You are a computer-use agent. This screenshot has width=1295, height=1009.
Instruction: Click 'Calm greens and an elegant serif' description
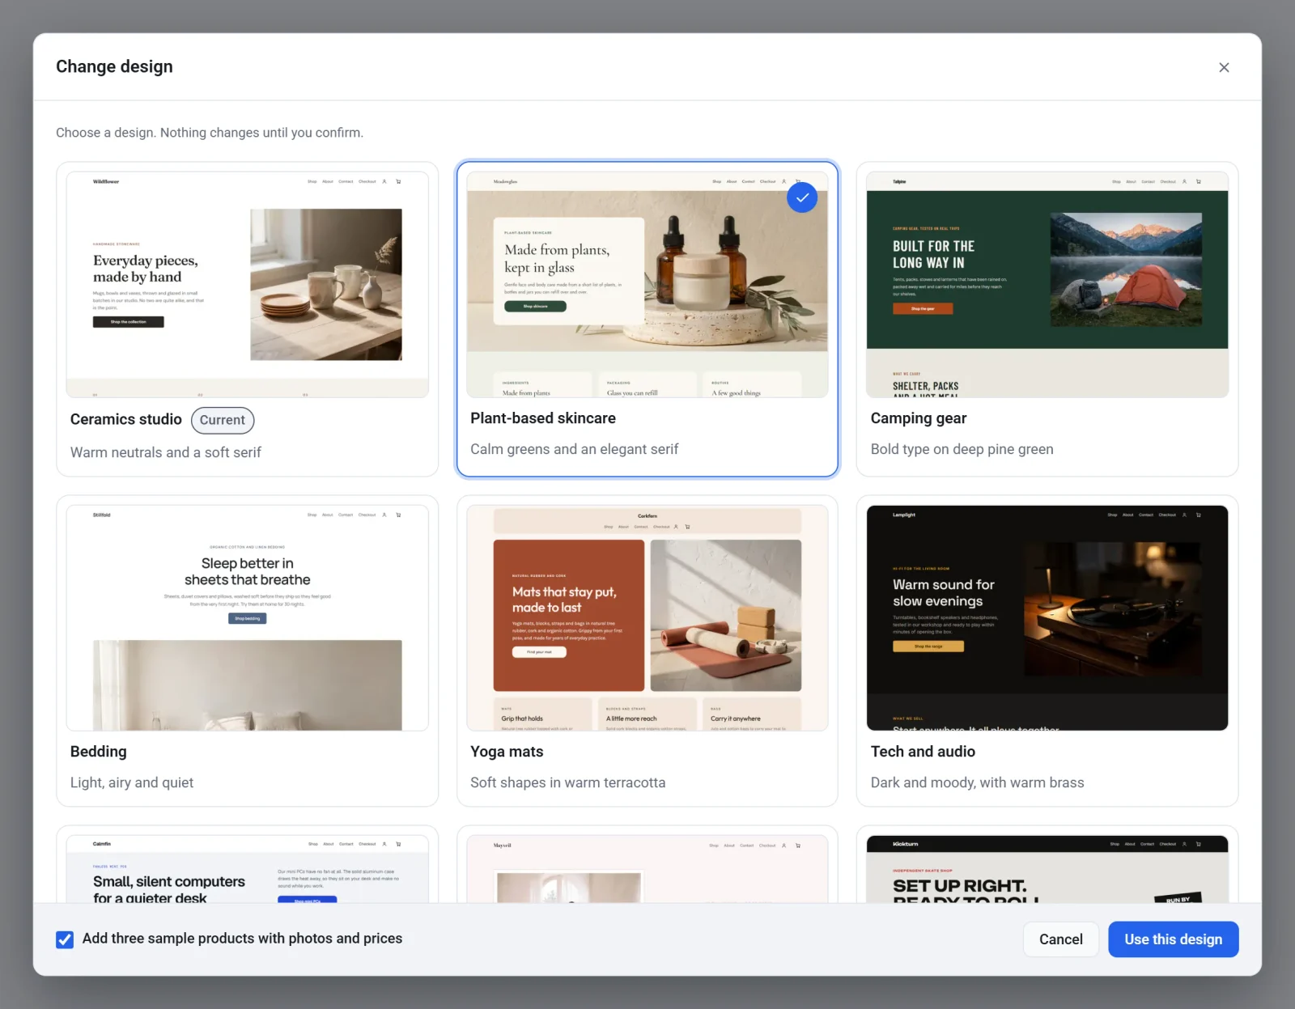click(575, 449)
